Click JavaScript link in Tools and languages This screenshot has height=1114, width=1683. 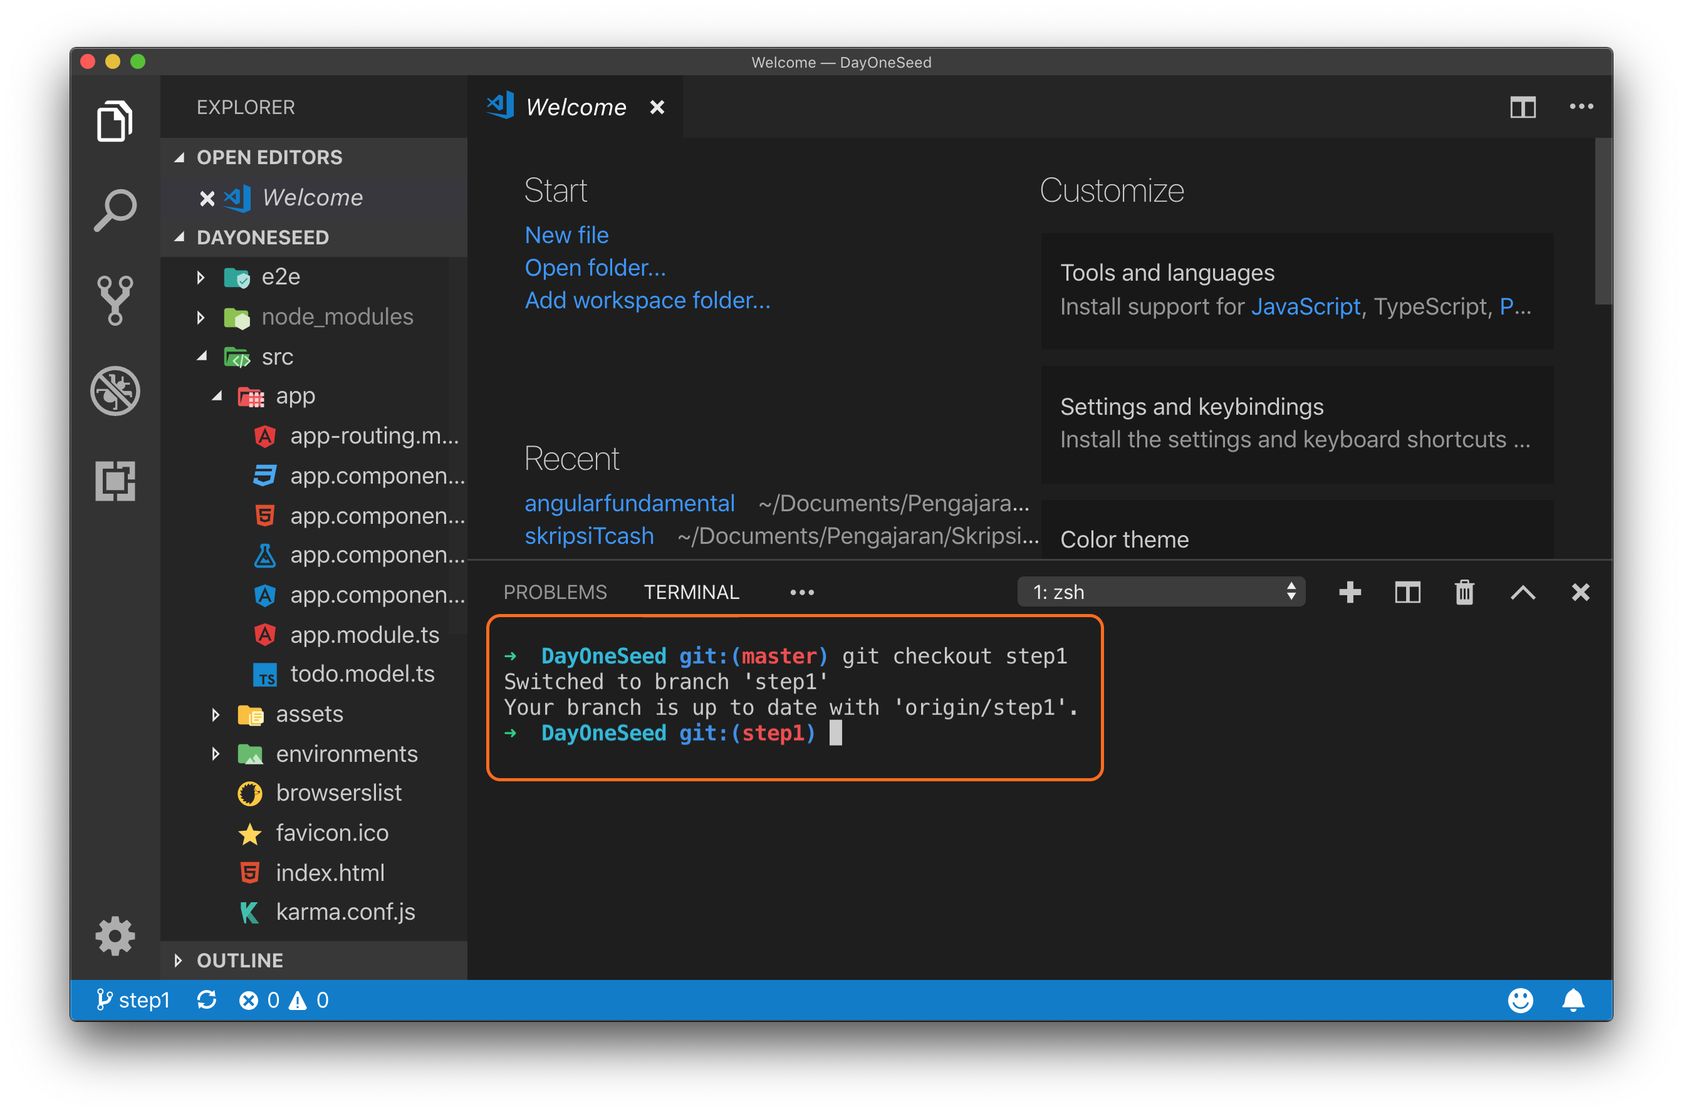pyautogui.click(x=1305, y=306)
